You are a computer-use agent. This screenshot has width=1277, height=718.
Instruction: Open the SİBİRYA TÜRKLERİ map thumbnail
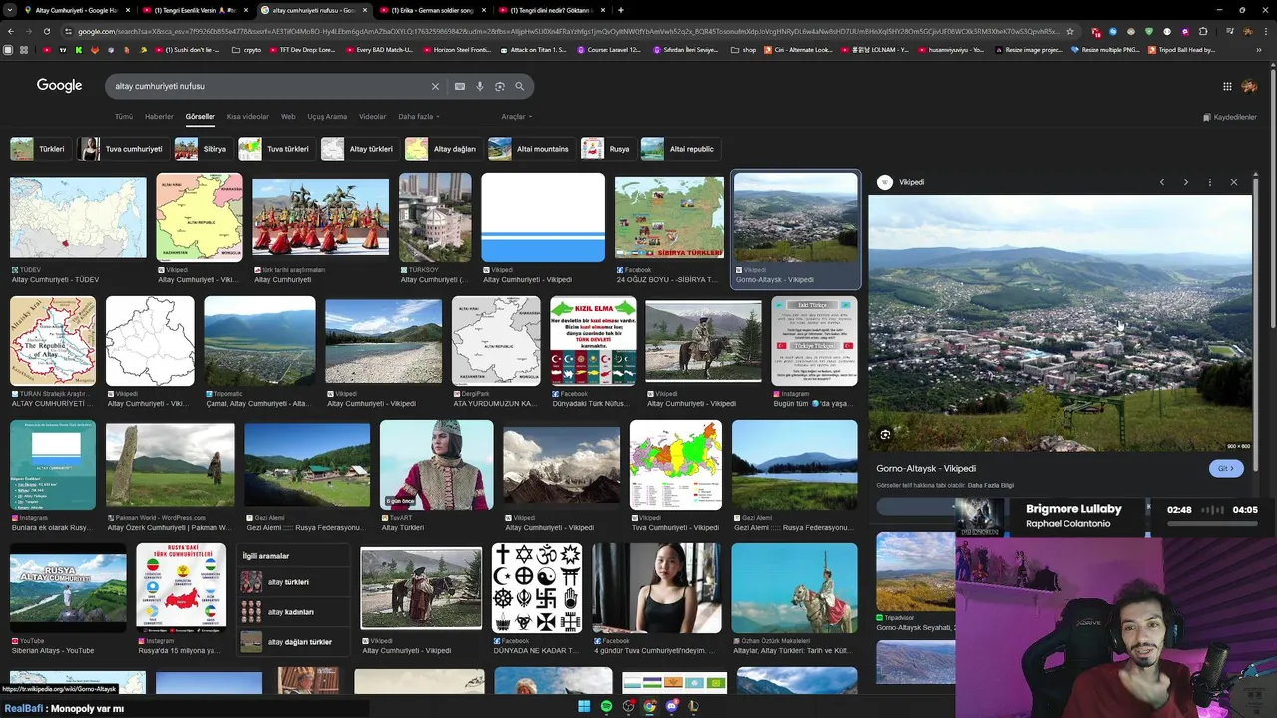pyautogui.click(x=668, y=217)
